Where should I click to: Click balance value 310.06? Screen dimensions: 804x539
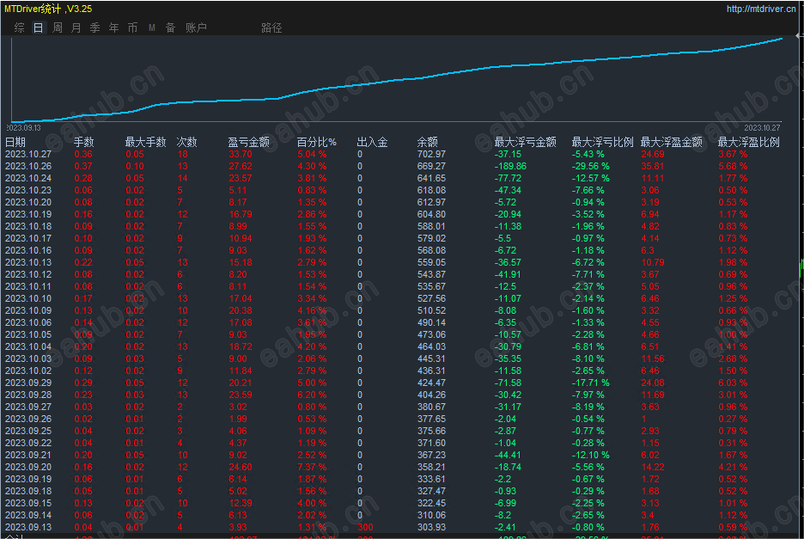[x=431, y=516]
